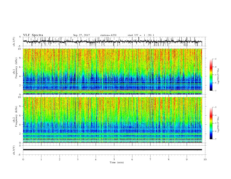This screenshot has height=179, width=231.
Task: Click the "VLF Spectra" plot title
Action: point(33,35)
